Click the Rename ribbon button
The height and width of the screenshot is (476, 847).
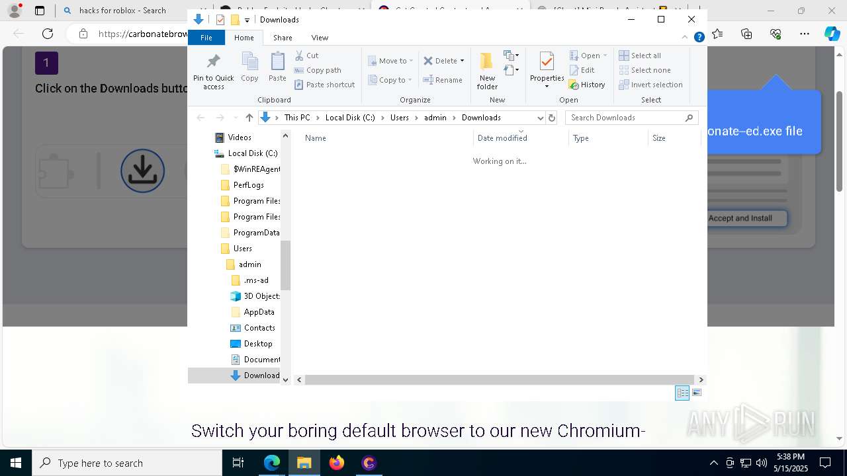(x=443, y=80)
